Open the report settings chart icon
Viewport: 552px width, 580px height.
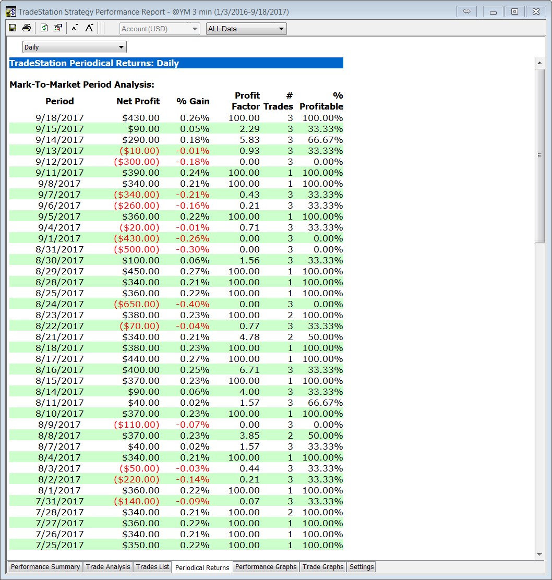click(57, 28)
